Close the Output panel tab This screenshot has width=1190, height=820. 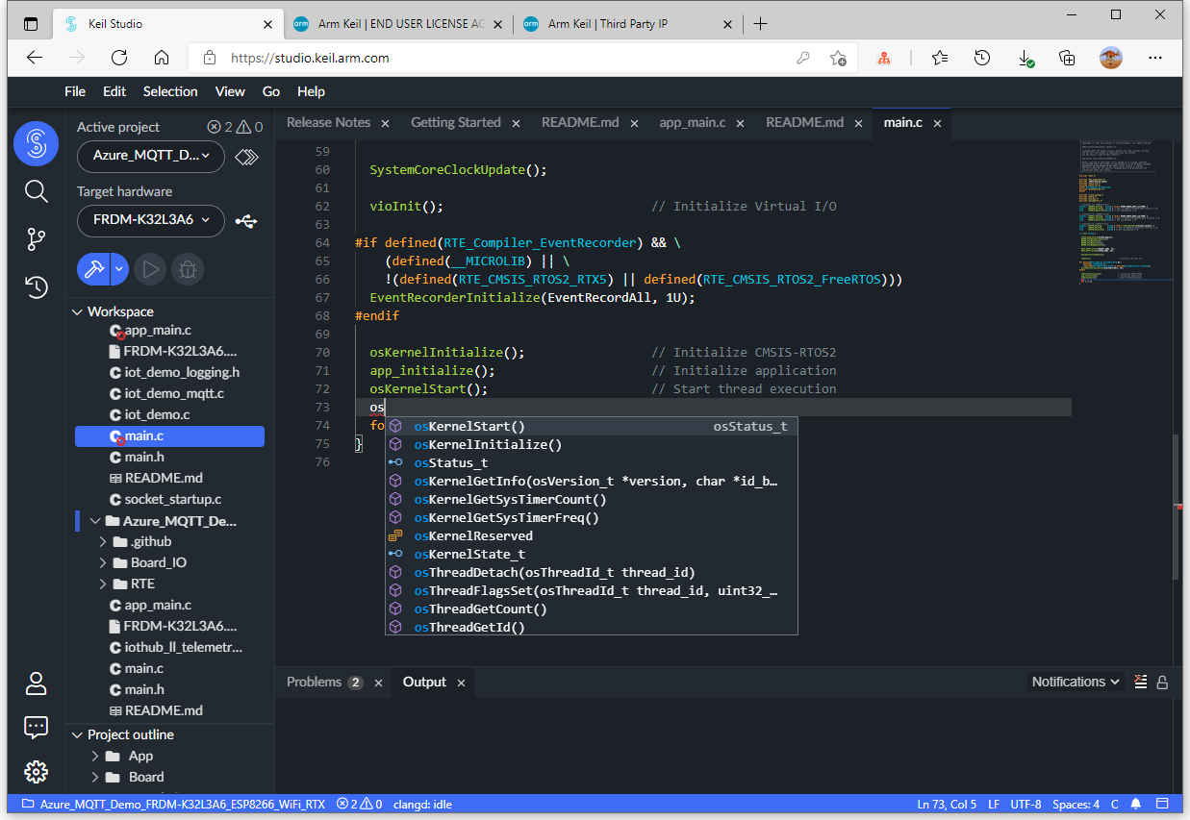pos(461,683)
